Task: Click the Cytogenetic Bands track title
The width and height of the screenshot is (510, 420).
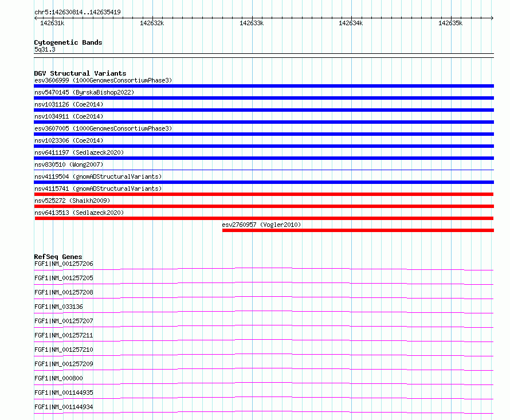Action: (68, 42)
